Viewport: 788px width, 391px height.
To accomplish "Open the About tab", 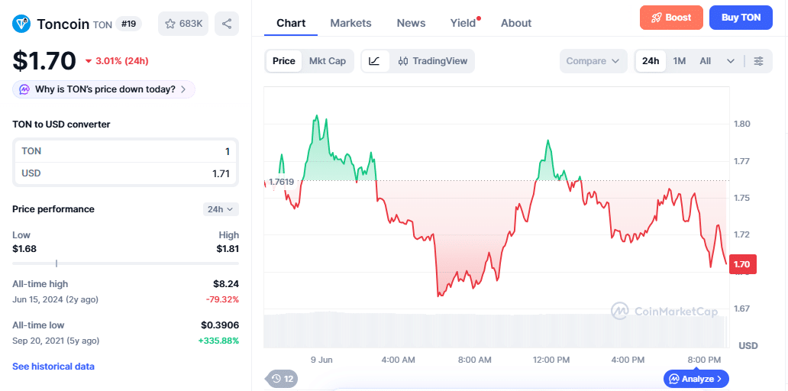I will tap(516, 23).
